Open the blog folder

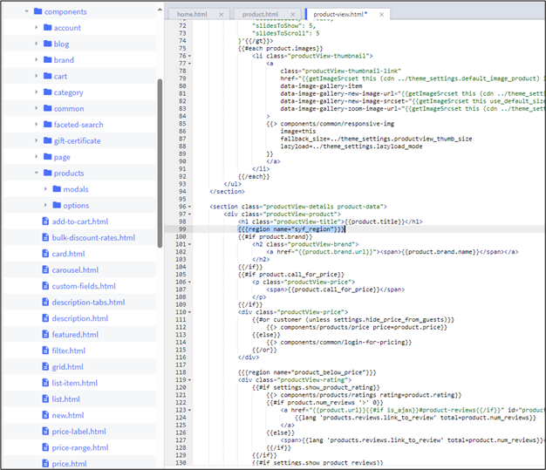(61, 44)
